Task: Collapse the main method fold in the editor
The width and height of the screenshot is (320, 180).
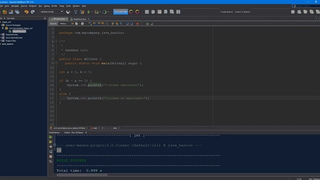Action: [56, 63]
